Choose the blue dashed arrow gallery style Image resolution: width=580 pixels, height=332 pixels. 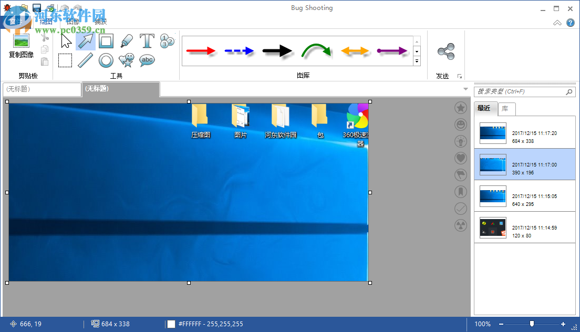239,51
